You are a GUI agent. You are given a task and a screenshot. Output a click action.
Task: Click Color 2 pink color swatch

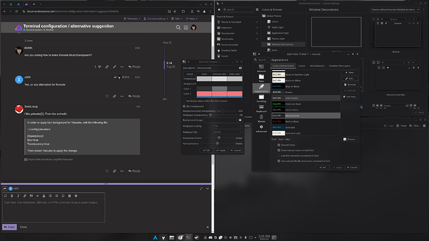pos(204,94)
